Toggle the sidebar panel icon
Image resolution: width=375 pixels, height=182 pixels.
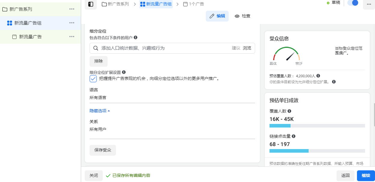(x=91, y=4)
